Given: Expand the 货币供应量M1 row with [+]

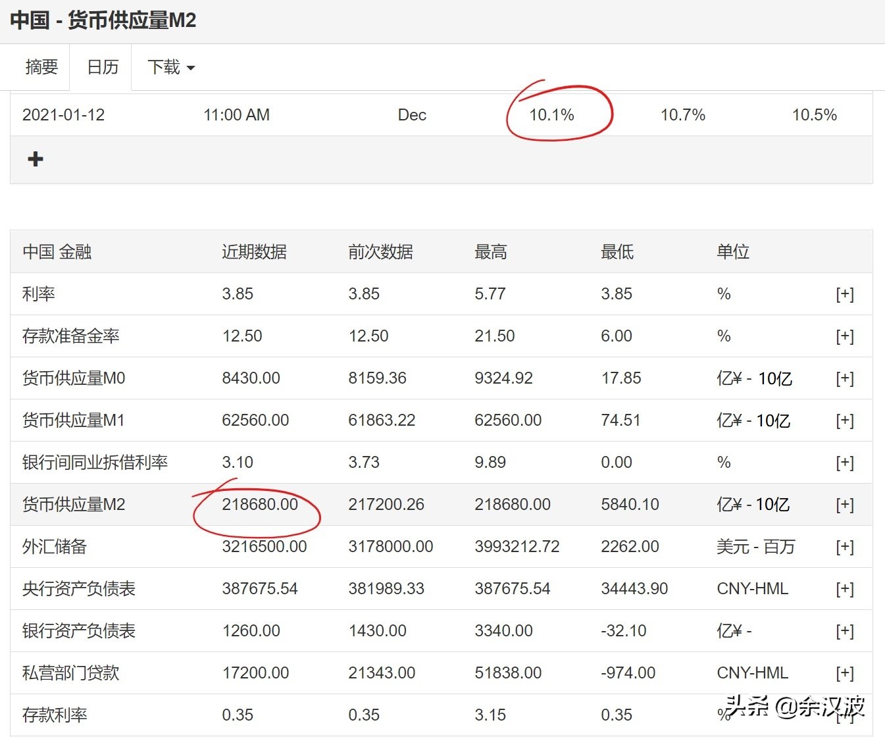Looking at the screenshot, I should pyautogui.click(x=844, y=420).
